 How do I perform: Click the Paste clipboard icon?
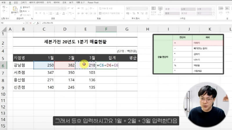tap(15, 9)
